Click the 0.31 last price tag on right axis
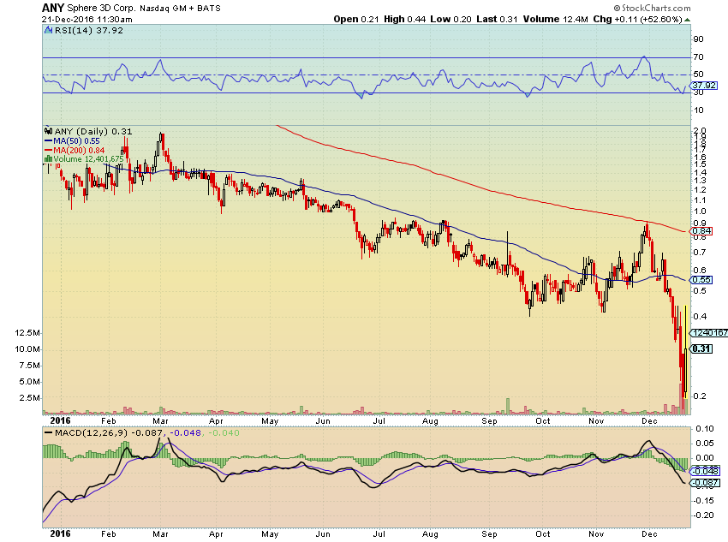728x542 pixels. (701, 348)
